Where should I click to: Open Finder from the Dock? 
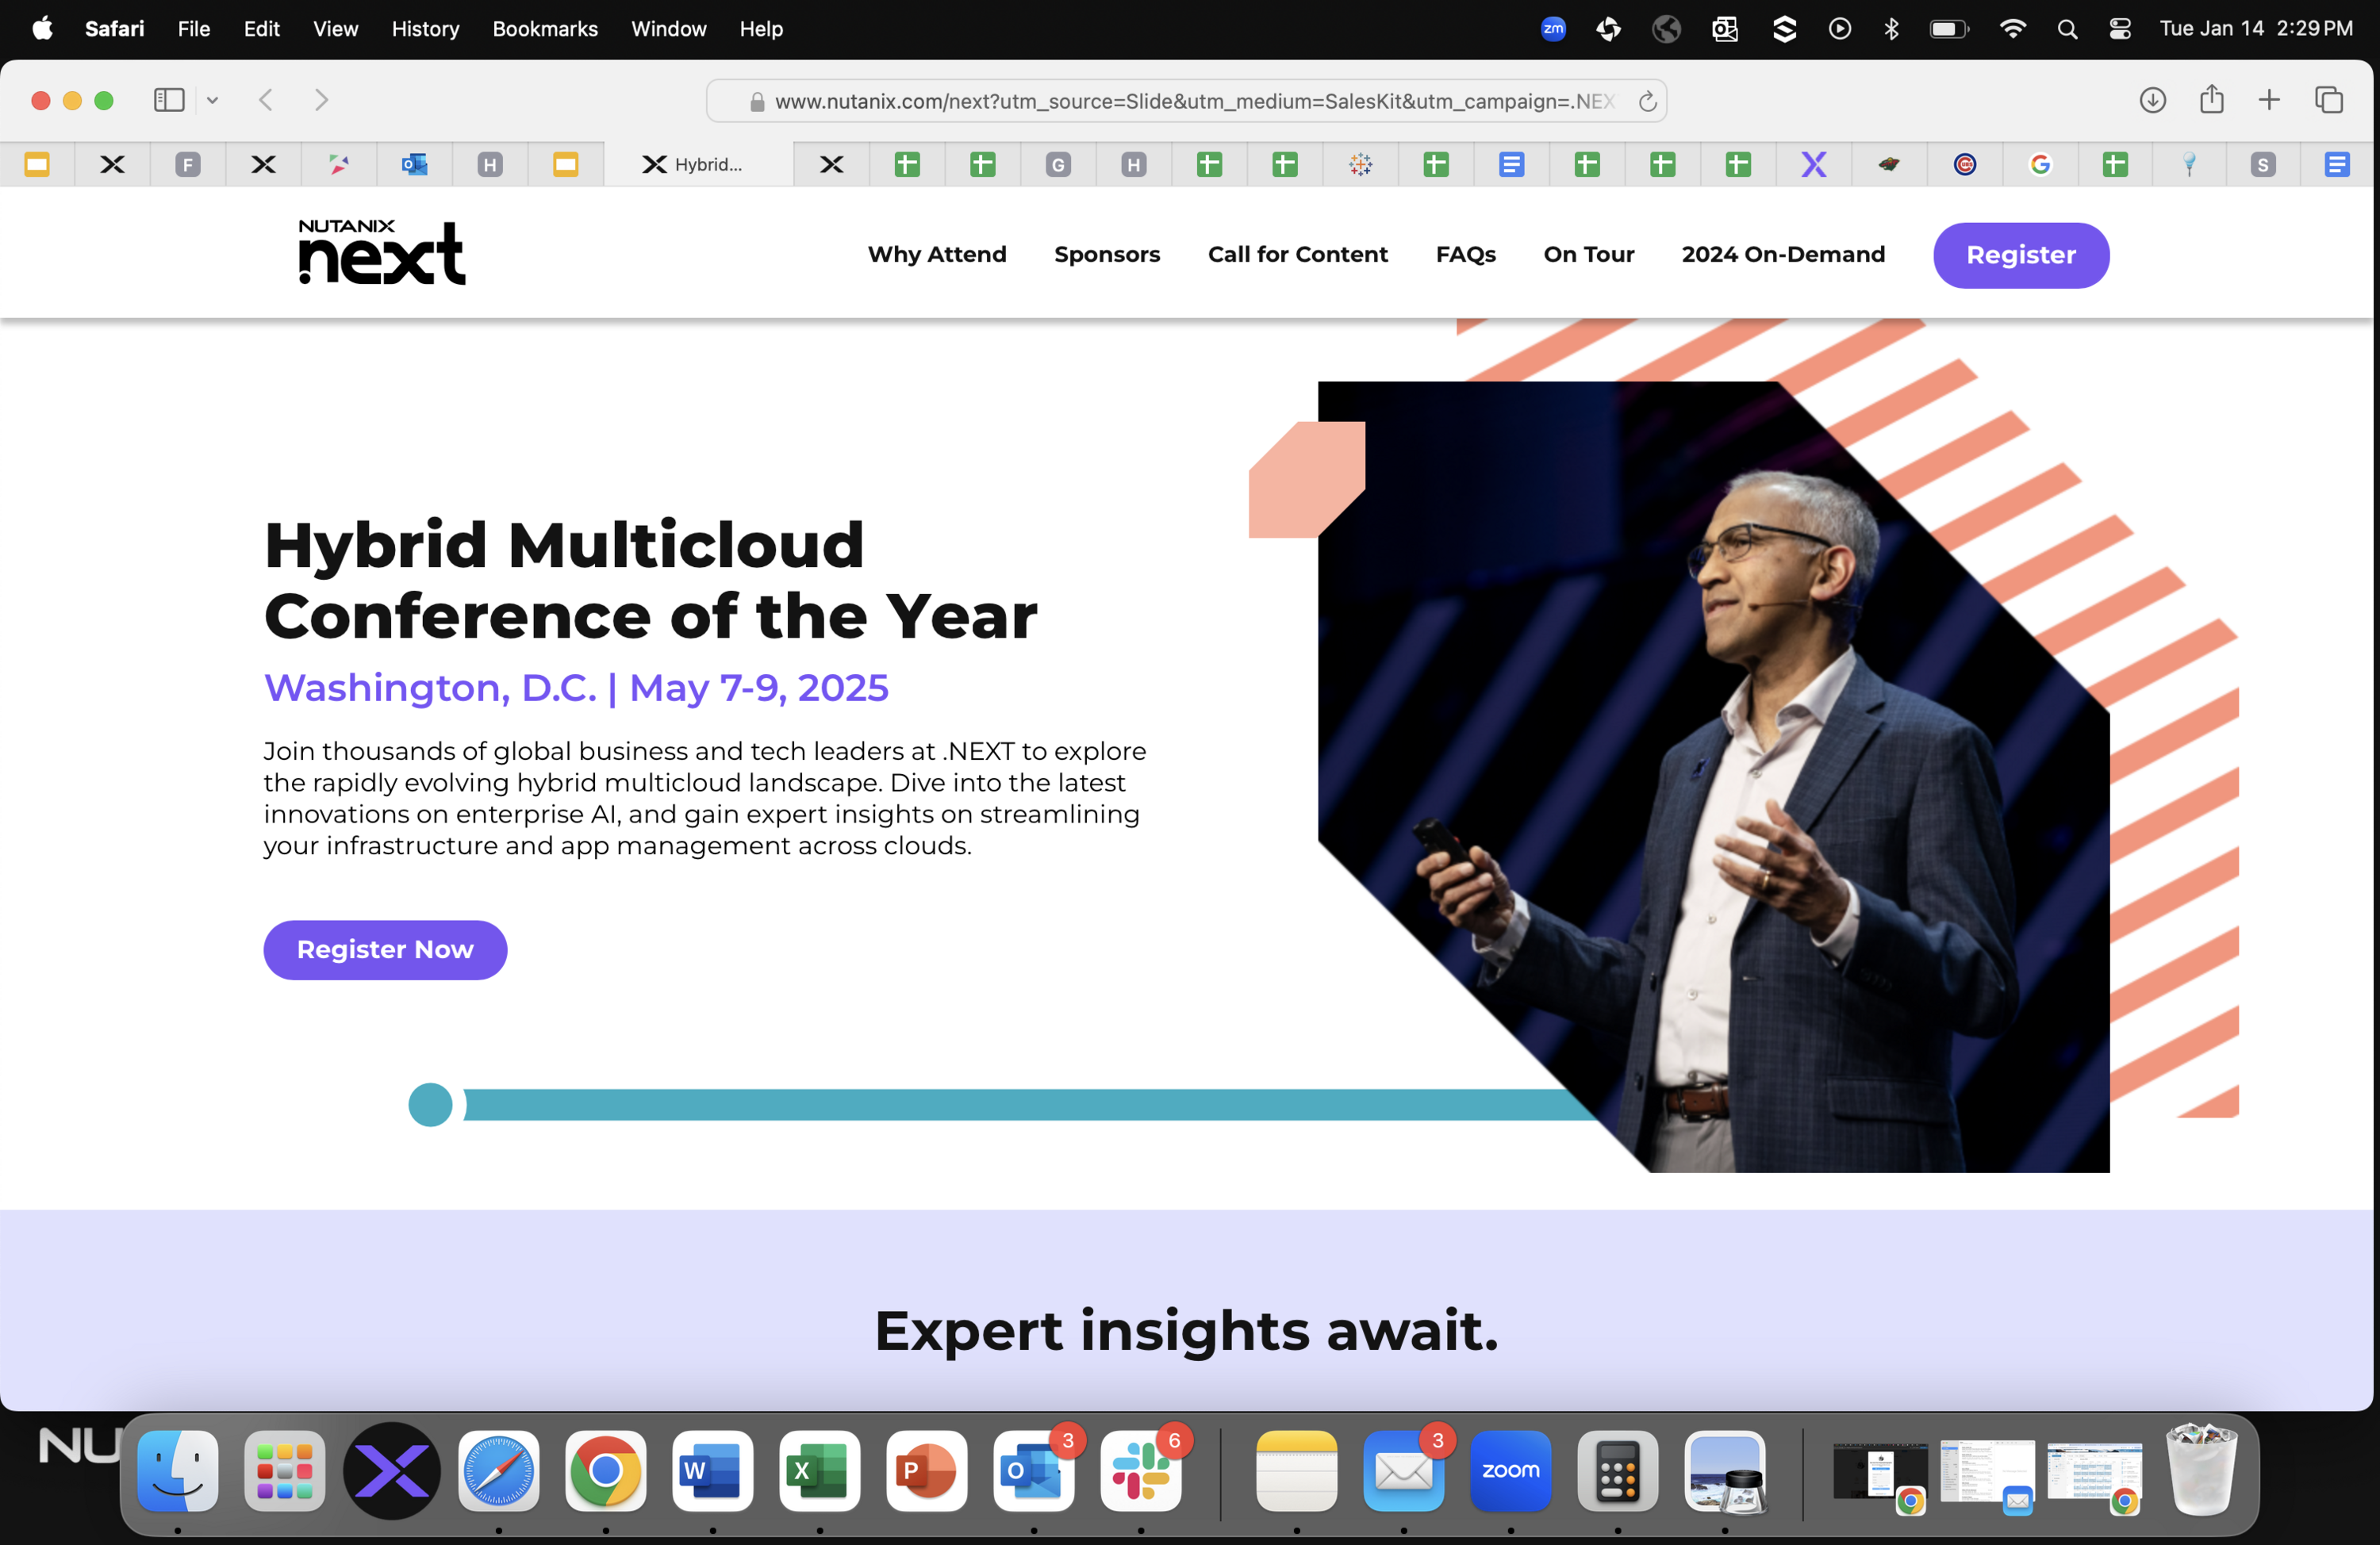(x=178, y=1470)
